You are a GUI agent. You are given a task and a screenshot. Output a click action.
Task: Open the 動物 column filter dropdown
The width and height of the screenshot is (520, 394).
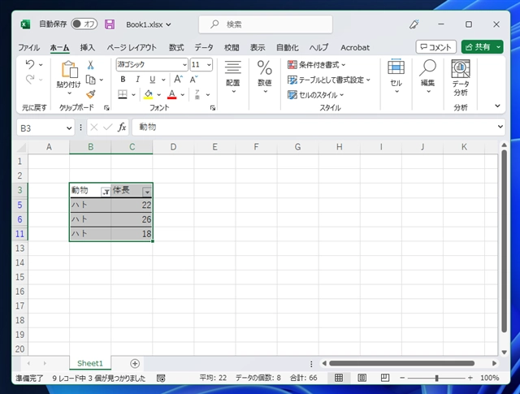[105, 191]
